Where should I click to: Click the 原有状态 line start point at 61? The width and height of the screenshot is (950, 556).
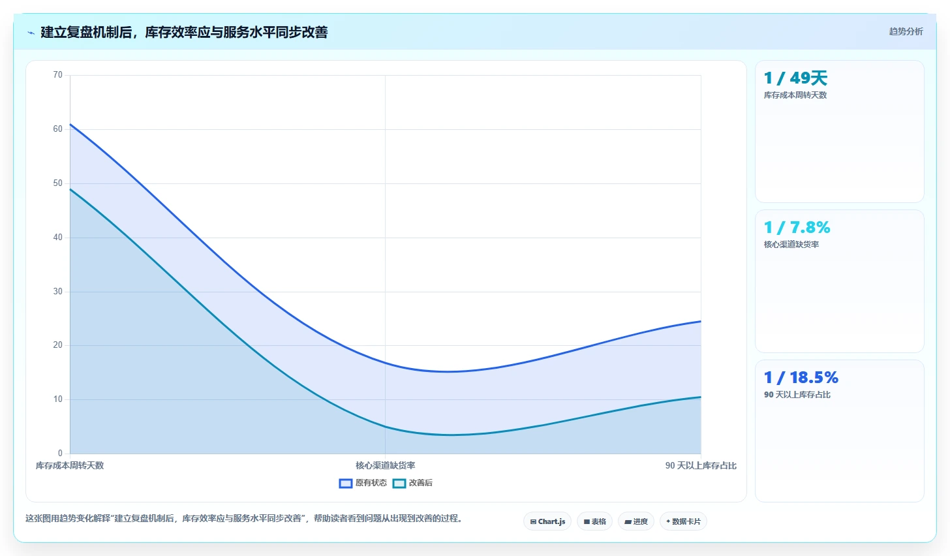[70, 124]
